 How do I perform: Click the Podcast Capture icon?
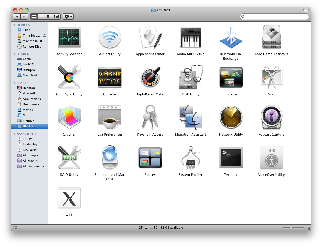click(x=271, y=117)
